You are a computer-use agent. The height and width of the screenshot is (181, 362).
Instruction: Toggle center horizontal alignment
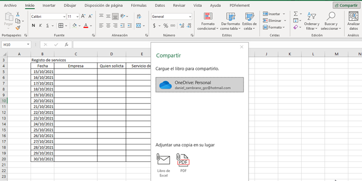click(108, 25)
